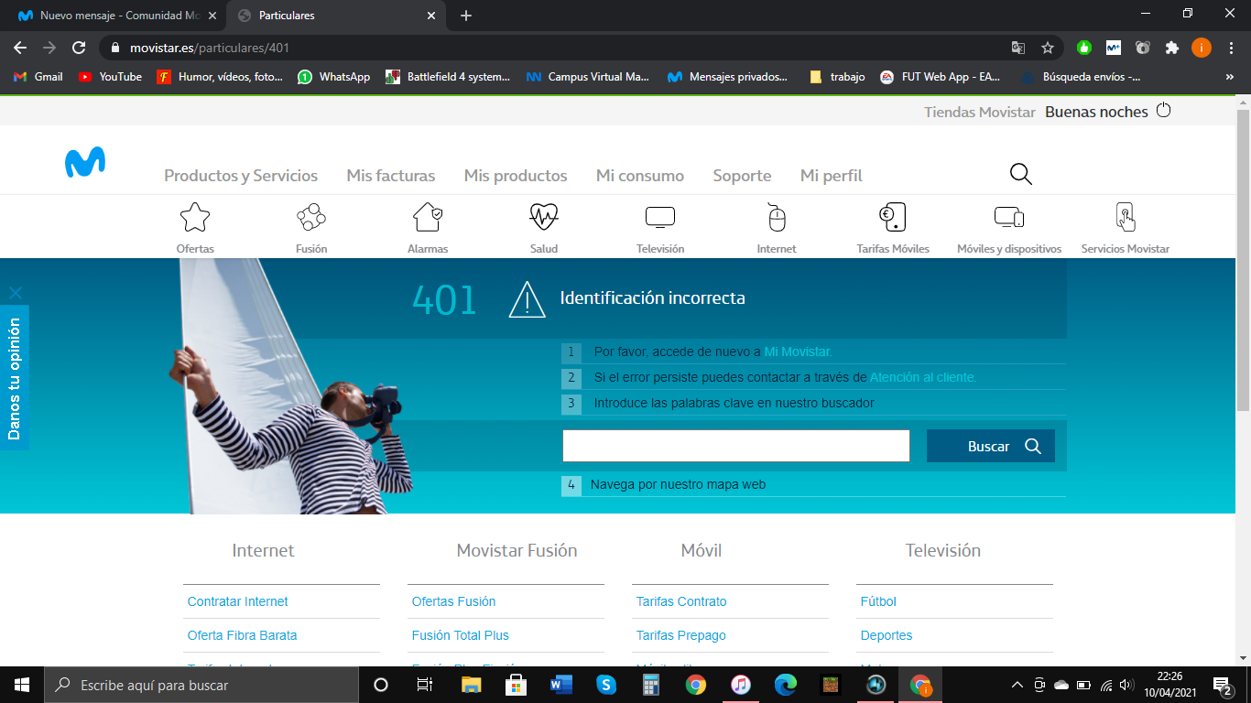Open Productos y Servicios menu
Image resolution: width=1251 pixels, height=703 pixels.
(x=241, y=176)
